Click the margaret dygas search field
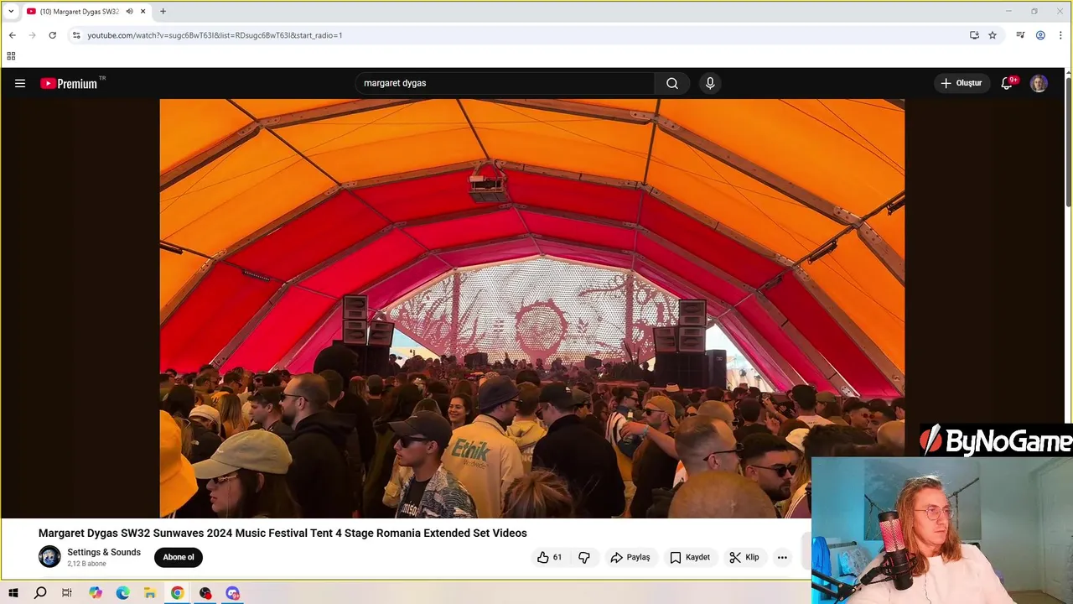 pos(505,83)
